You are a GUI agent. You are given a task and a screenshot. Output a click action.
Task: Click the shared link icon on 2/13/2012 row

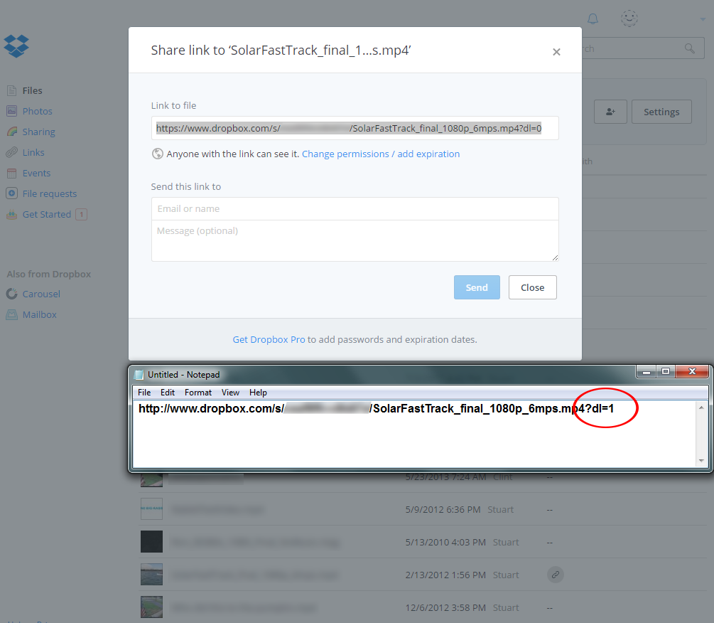tap(555, 575)
